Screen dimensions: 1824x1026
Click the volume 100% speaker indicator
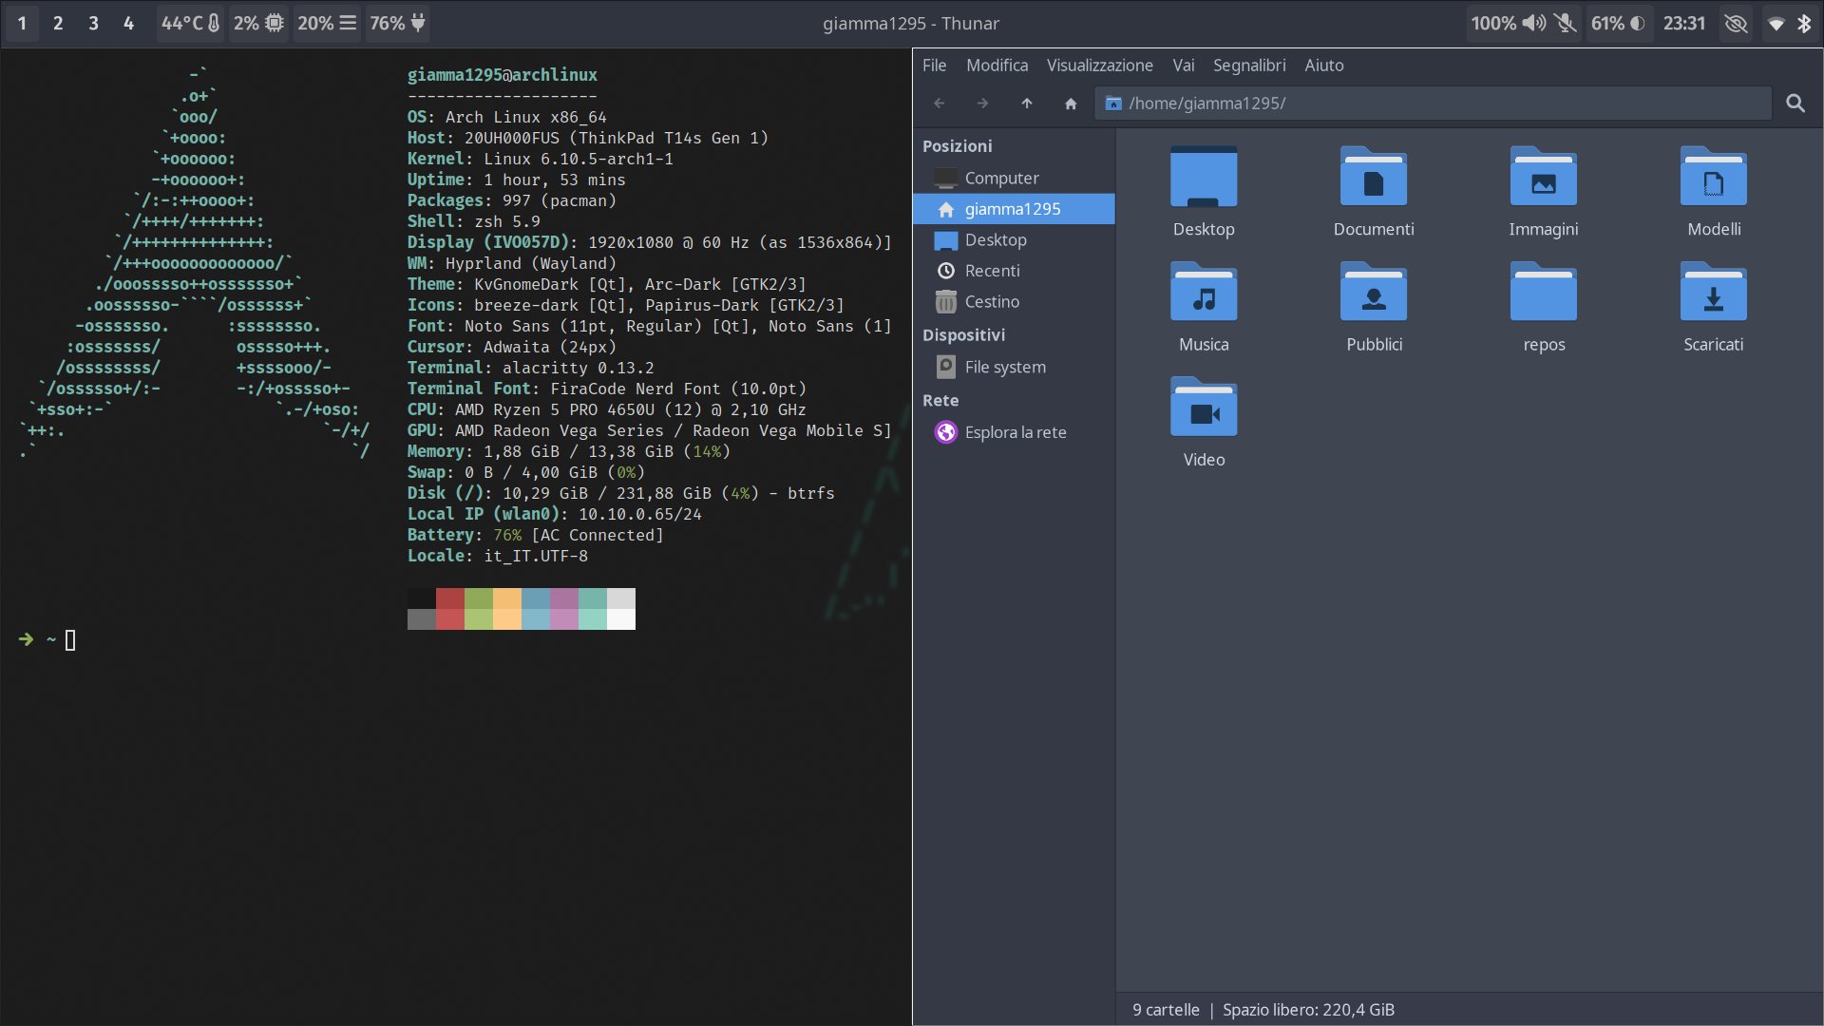pyautogui.click(x=1508, y=23)
